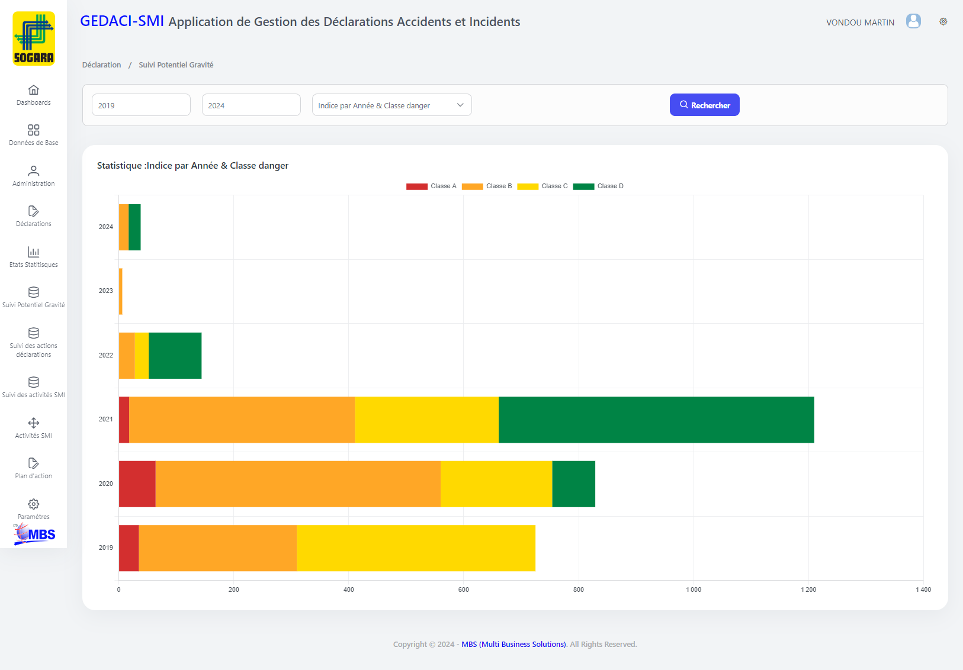Click the red Classe A bar for 2019
The height and width of the screenshot is (670, 963).
[129, 548]
